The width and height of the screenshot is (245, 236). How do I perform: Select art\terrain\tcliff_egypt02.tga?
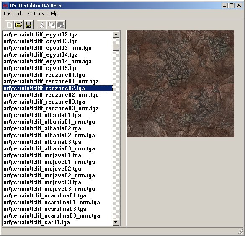click(57, 34)
